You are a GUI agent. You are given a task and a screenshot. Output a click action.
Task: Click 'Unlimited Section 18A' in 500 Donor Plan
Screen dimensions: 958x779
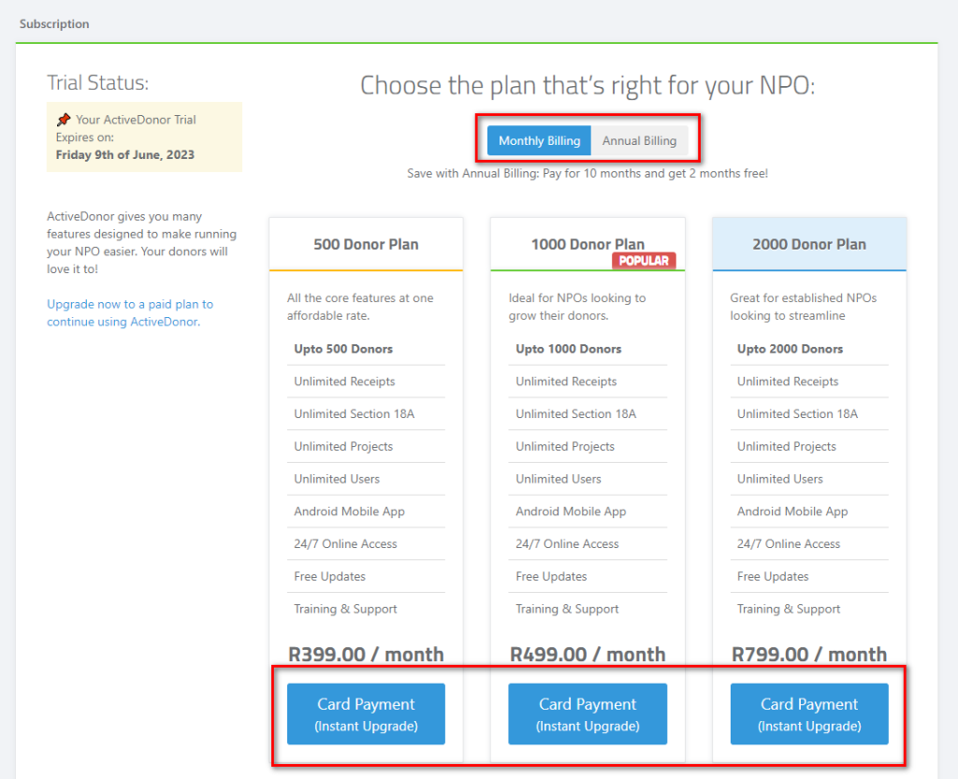point(366,414)
